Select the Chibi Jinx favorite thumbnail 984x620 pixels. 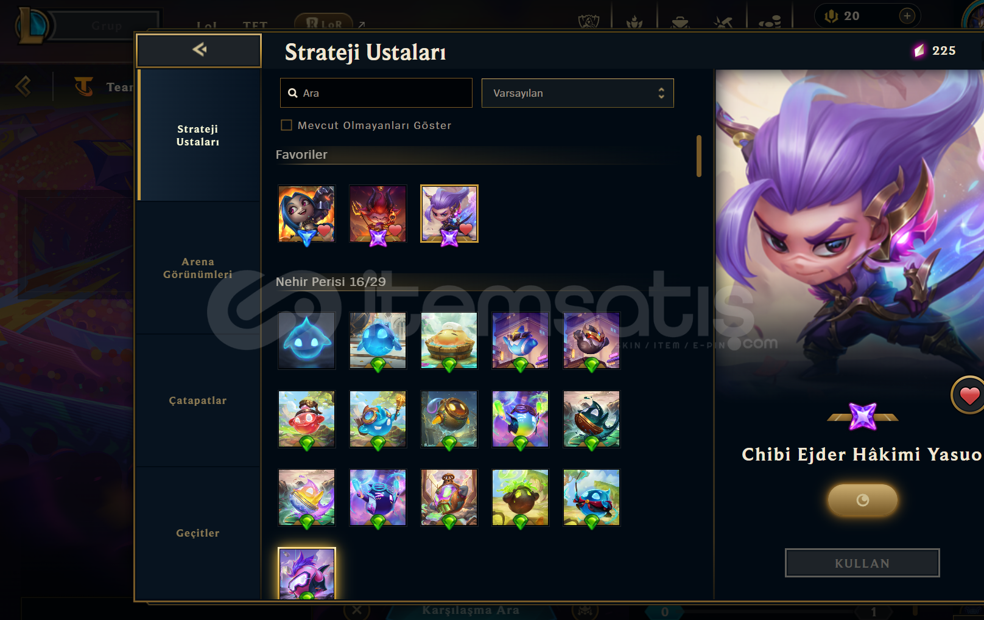tap(306, 214)
